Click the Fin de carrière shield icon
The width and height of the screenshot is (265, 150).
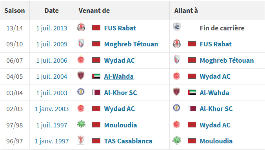(x=177, y=27)
